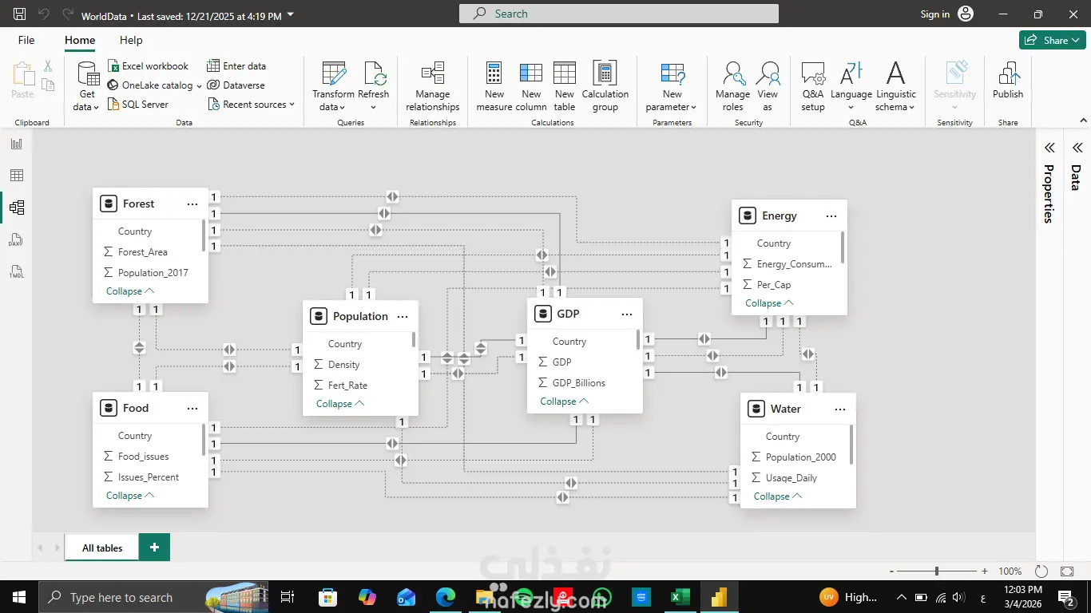Click the Search box in title bar
The width and height of the screenshot is (1091, 613).
pos(619,14)
